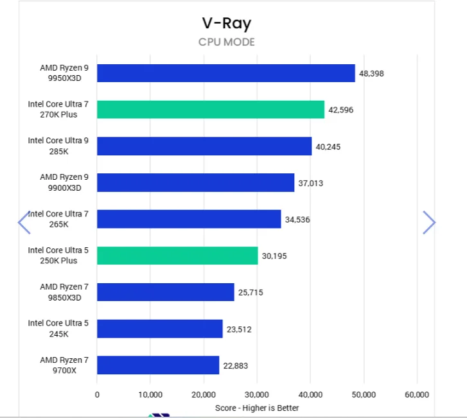This screenshot has width=467, height=418.
Task: Click the Intel Core Ultra 5 245K label
Action: [58, 328]
